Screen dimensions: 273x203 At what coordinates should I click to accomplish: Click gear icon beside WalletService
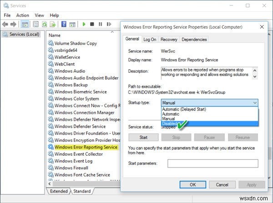(x=51, y=57)
